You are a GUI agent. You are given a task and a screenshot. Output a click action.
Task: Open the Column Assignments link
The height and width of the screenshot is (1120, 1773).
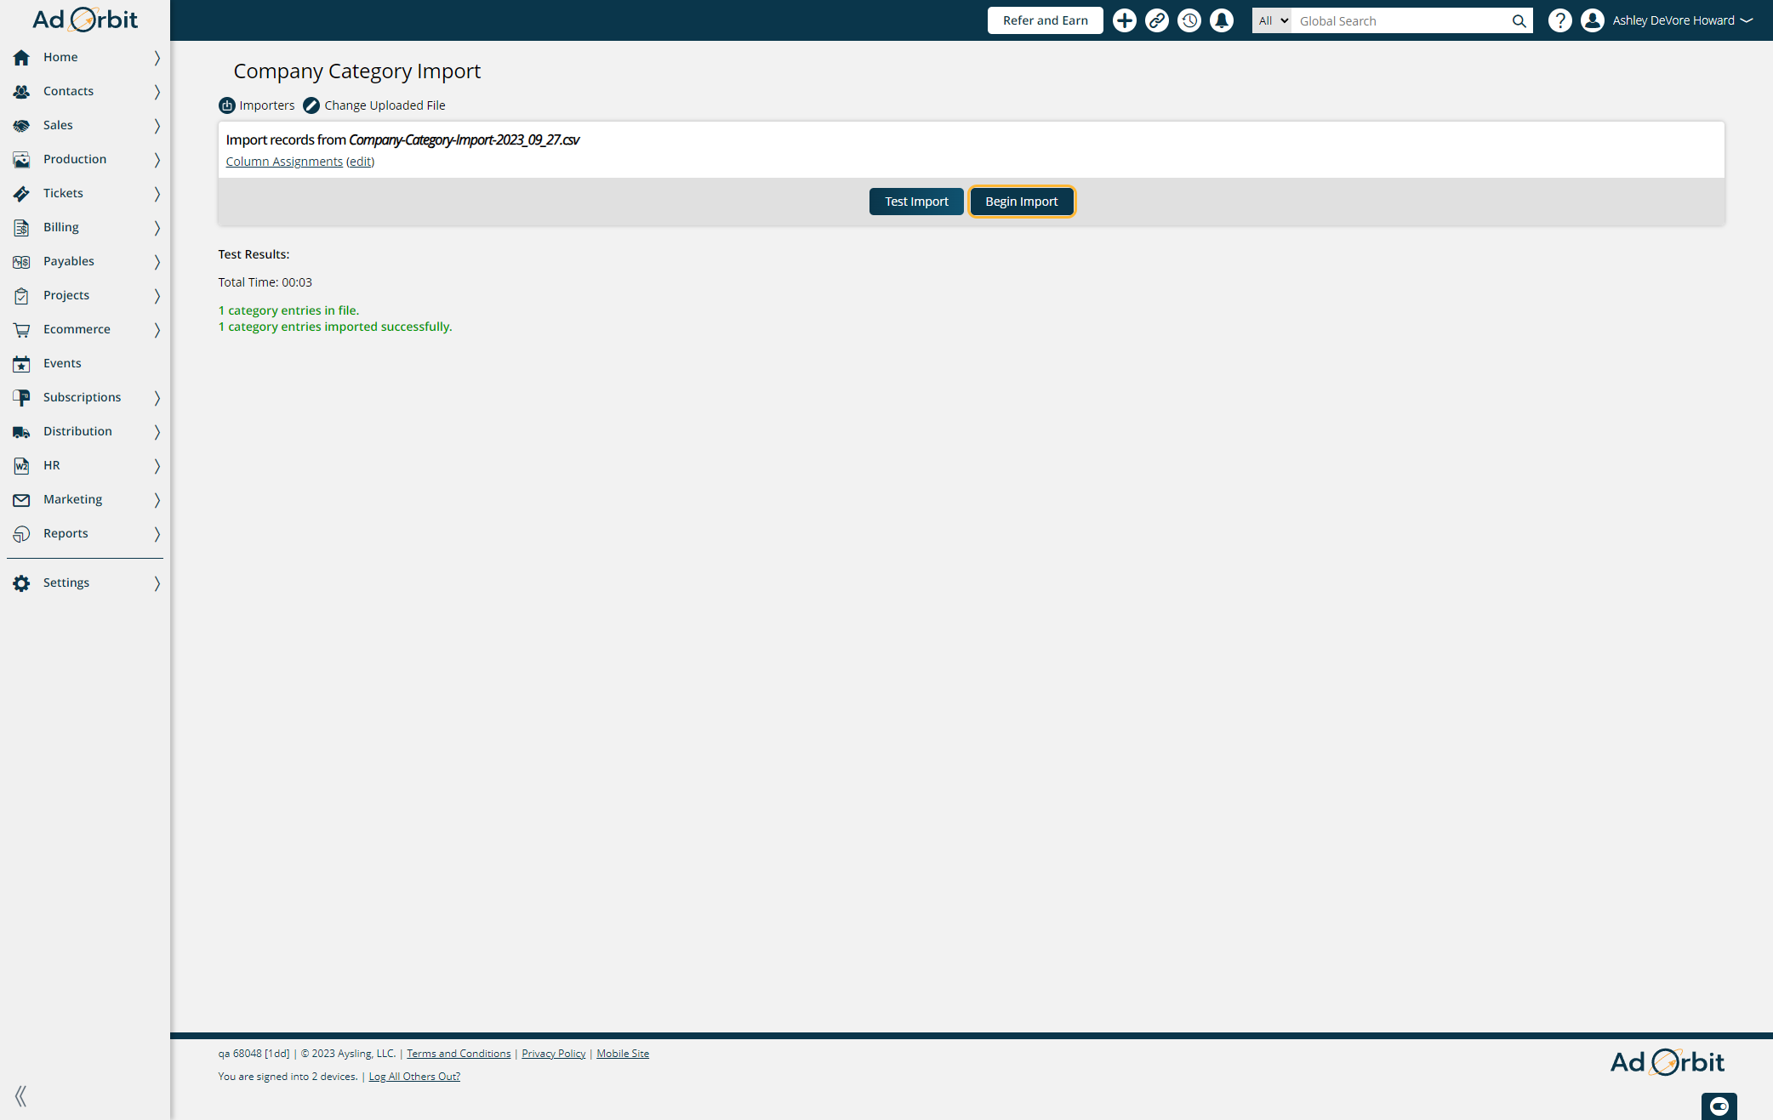[x=284, y=162]
